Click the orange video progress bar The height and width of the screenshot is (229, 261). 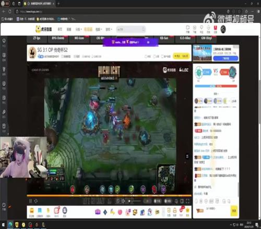pos(109,196)
